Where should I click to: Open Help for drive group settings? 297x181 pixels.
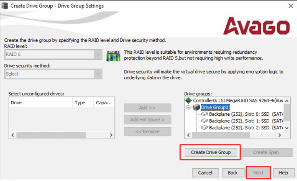click(284, 172)
